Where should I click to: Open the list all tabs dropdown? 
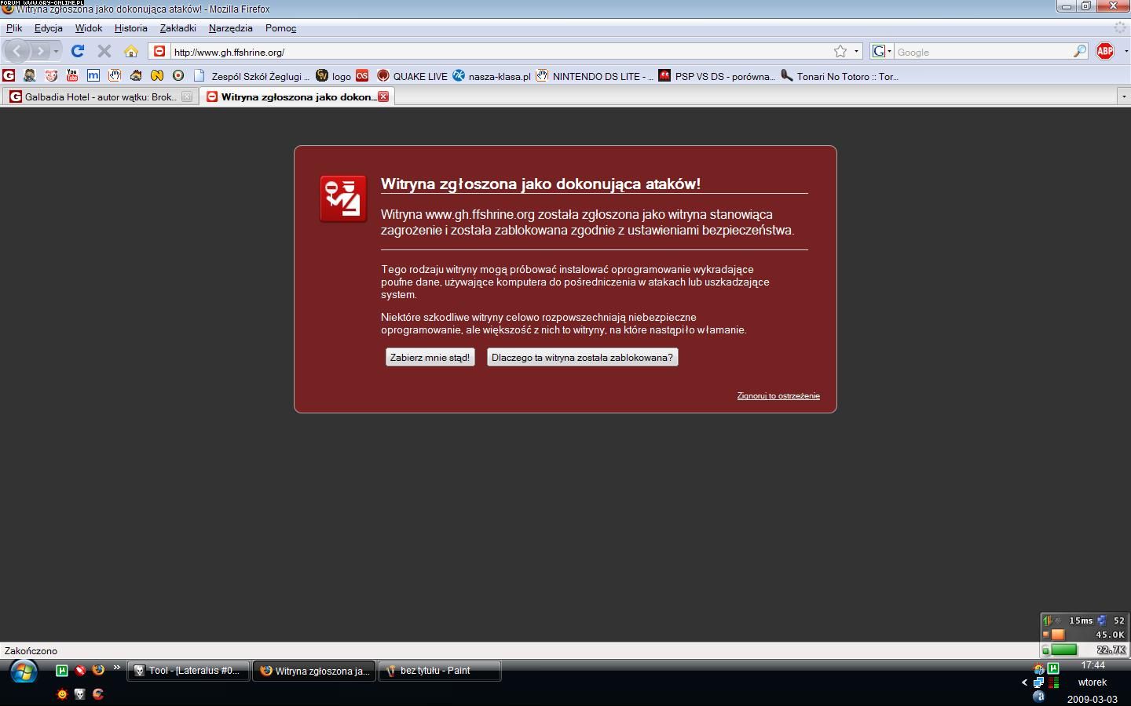(1122, 96)
